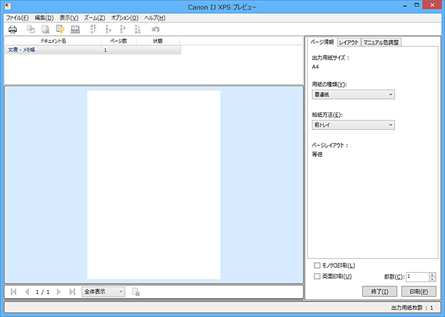Click the 終了 button
Screen dimensions: 445x317
379,291
